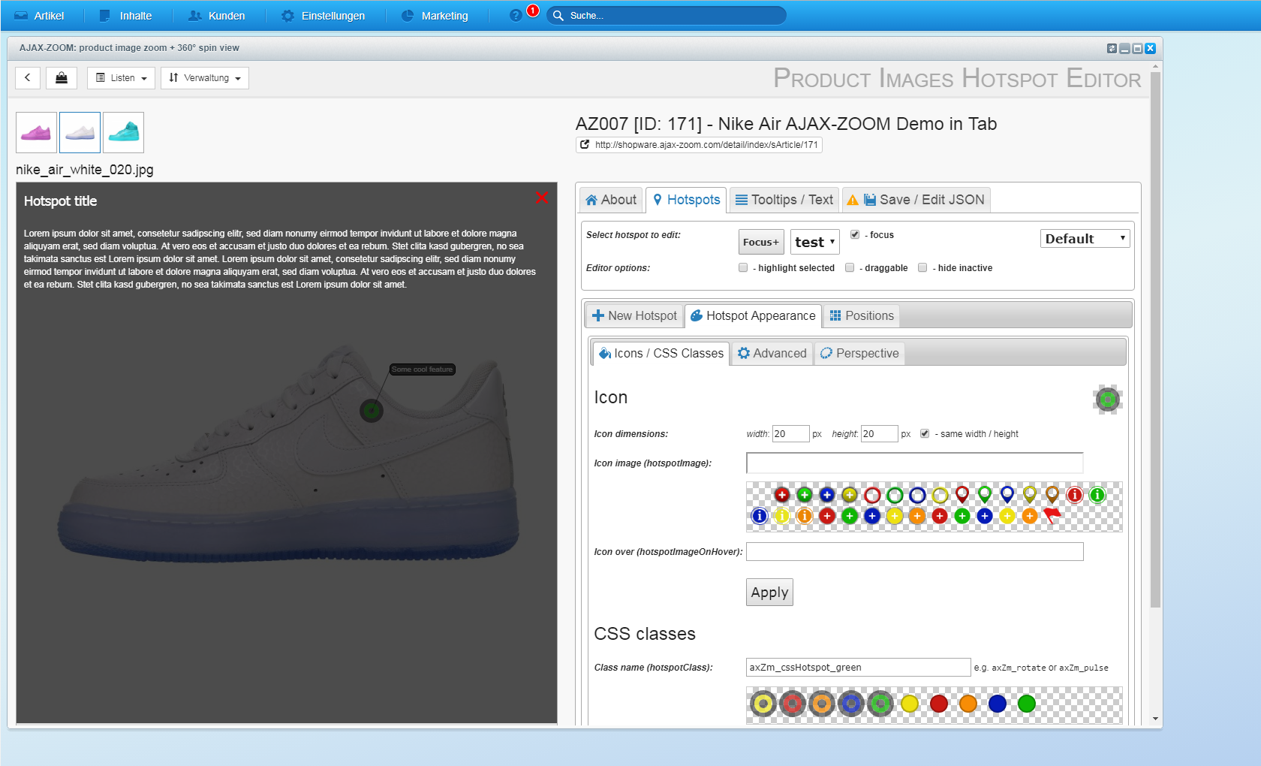This screenshot has width=1261, height=766.
Task: Expand the Listen dropdown menu
Action: tap(122, 77)
